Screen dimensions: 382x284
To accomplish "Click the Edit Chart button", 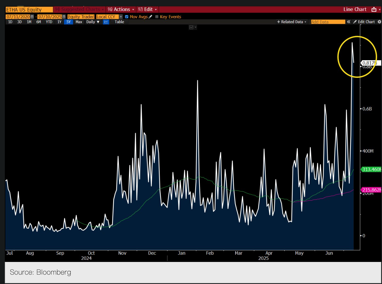I will [x=364, y=22].
